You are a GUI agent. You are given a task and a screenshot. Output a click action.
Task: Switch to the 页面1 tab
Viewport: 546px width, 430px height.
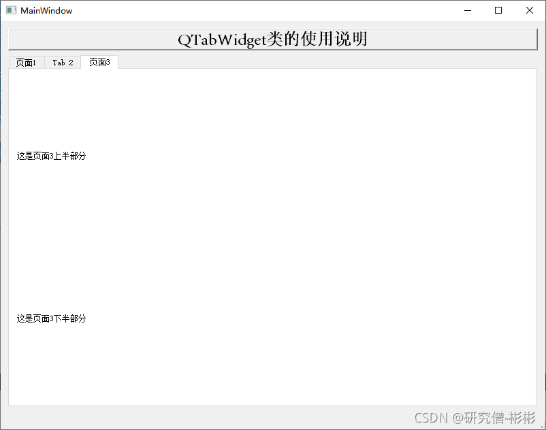coord(27,63)
